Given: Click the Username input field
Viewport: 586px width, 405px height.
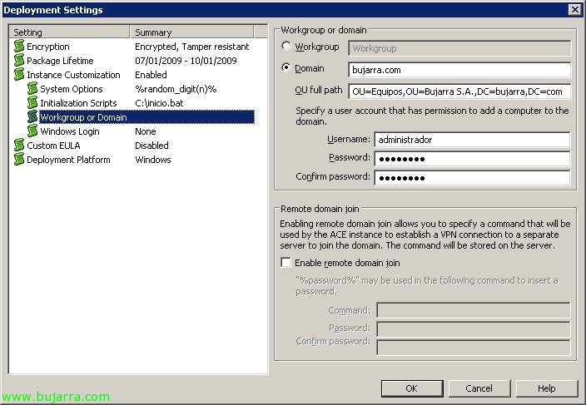Looking at the screenshot, I should point(471,140).
